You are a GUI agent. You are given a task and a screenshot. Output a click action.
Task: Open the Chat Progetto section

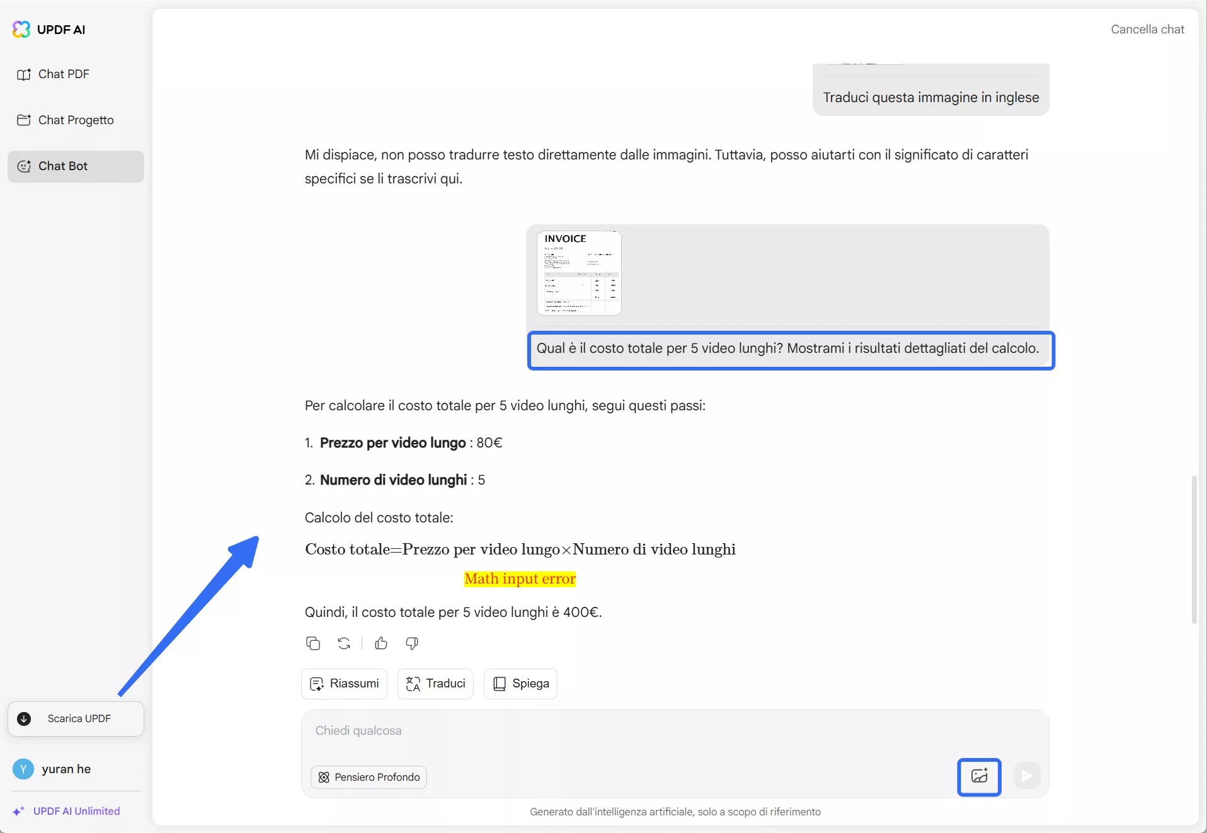coord(76,120)
